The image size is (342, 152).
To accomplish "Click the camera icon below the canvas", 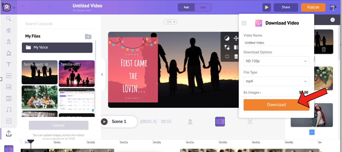I will coord(250,122).
